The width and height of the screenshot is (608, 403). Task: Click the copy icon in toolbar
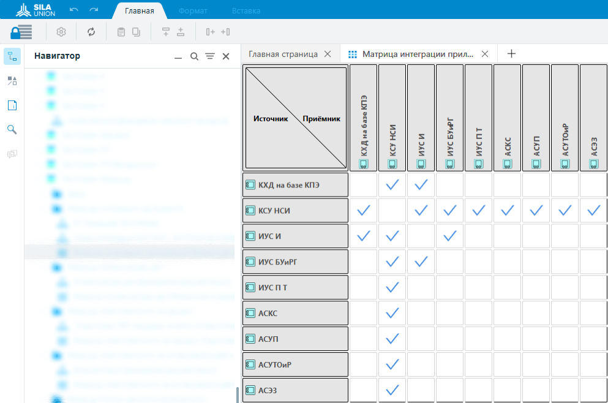coord(136,32)
